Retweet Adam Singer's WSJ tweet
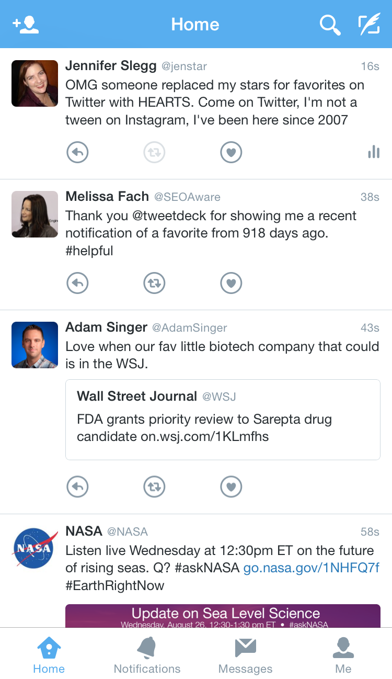 pos(154,487)
